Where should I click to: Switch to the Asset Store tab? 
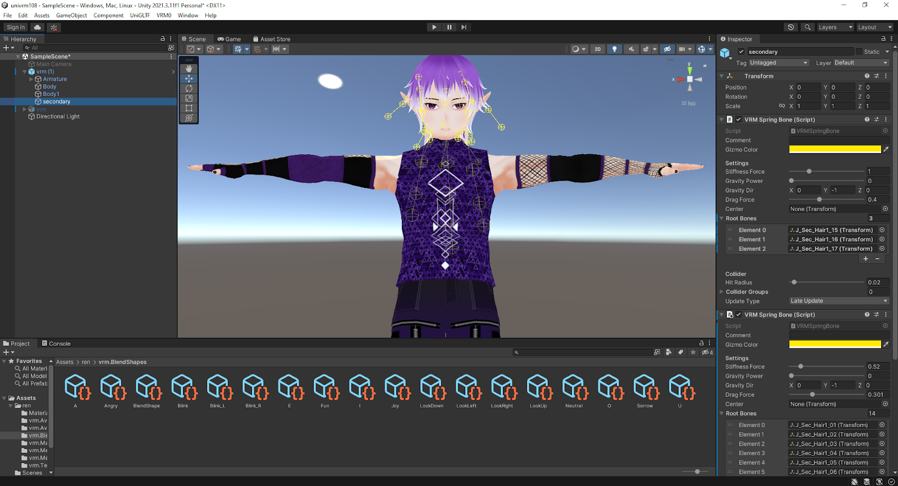(x=272, y=39)
